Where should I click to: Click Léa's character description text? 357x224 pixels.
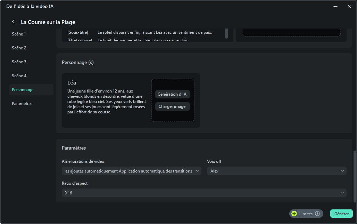[x=107, y=102]
